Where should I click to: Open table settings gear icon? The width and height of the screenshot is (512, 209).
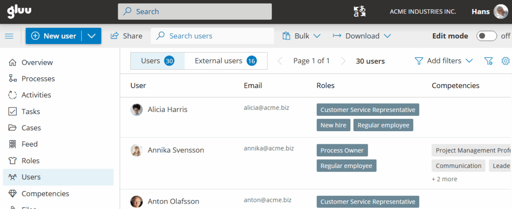[x=505, y=61]
